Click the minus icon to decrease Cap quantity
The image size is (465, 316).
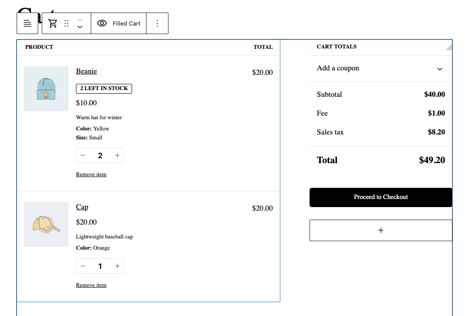pos(83,266)
